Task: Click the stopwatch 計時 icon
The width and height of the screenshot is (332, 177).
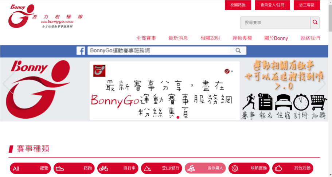Action: (301, 102)
